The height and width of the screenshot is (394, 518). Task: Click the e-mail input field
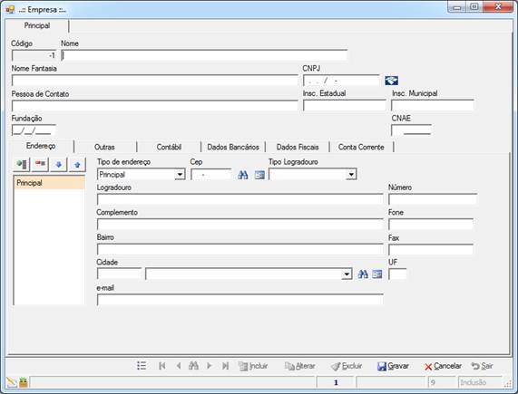point(239,300)
